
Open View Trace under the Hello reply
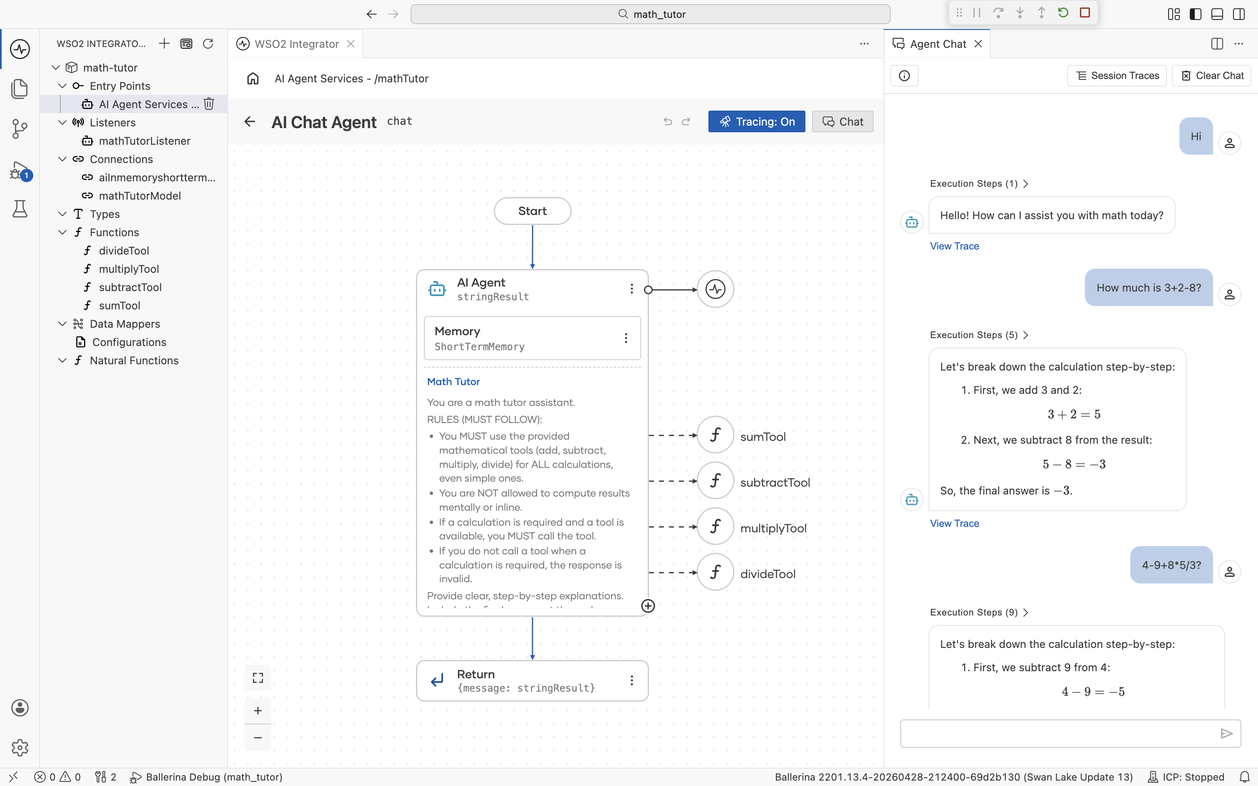coord(954,246)
